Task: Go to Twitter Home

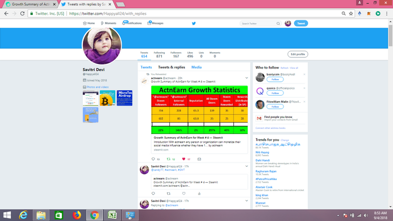Action: tap(89, 23)
